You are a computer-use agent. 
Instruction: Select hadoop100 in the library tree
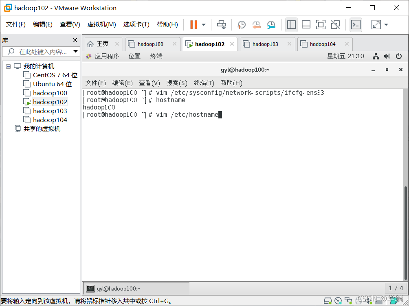45,93
